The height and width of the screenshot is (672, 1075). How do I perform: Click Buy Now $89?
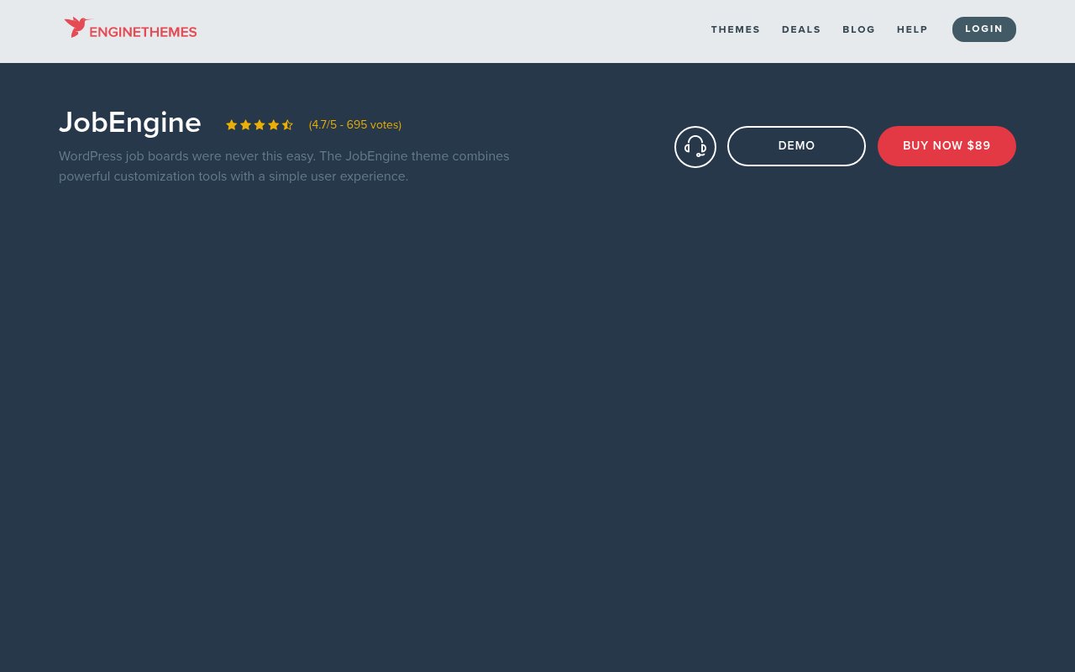coord(947,146)
